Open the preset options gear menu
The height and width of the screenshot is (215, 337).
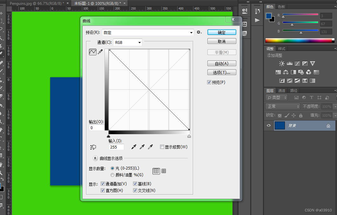tap(199, 32)
